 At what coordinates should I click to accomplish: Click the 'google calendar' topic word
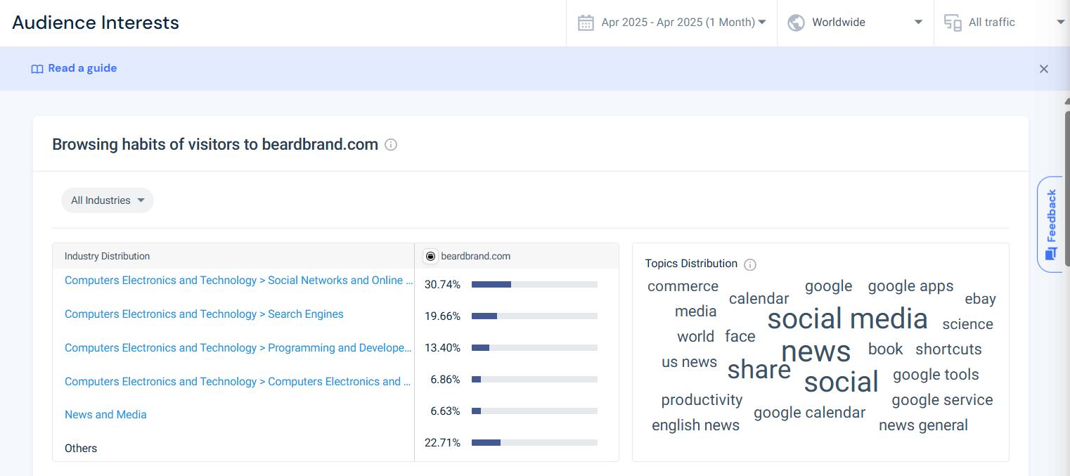click(809, 413)
